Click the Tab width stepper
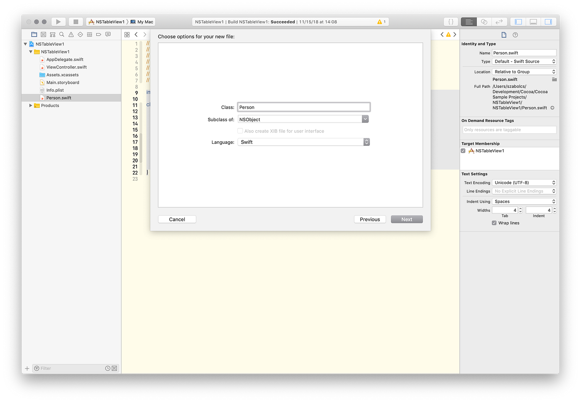 520,210
